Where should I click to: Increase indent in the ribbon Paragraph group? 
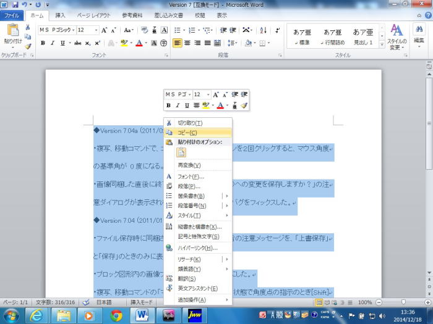tap(233, 30)
